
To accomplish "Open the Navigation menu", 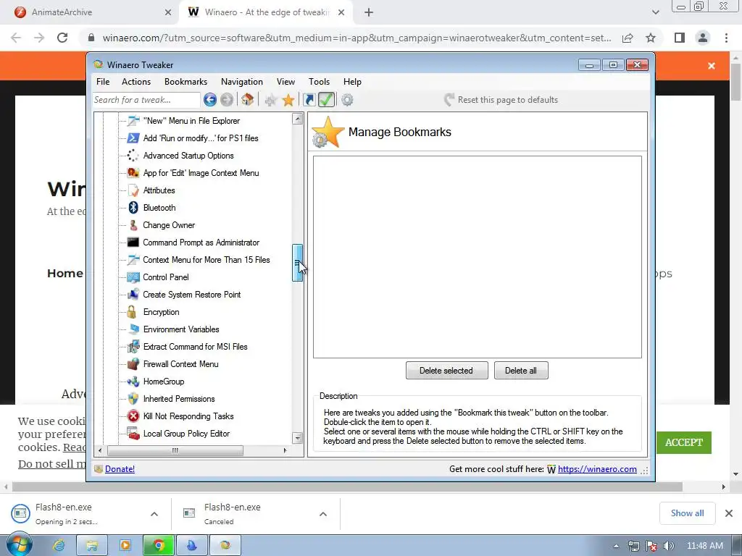I will pyautogui.click(x=242, y=82).
